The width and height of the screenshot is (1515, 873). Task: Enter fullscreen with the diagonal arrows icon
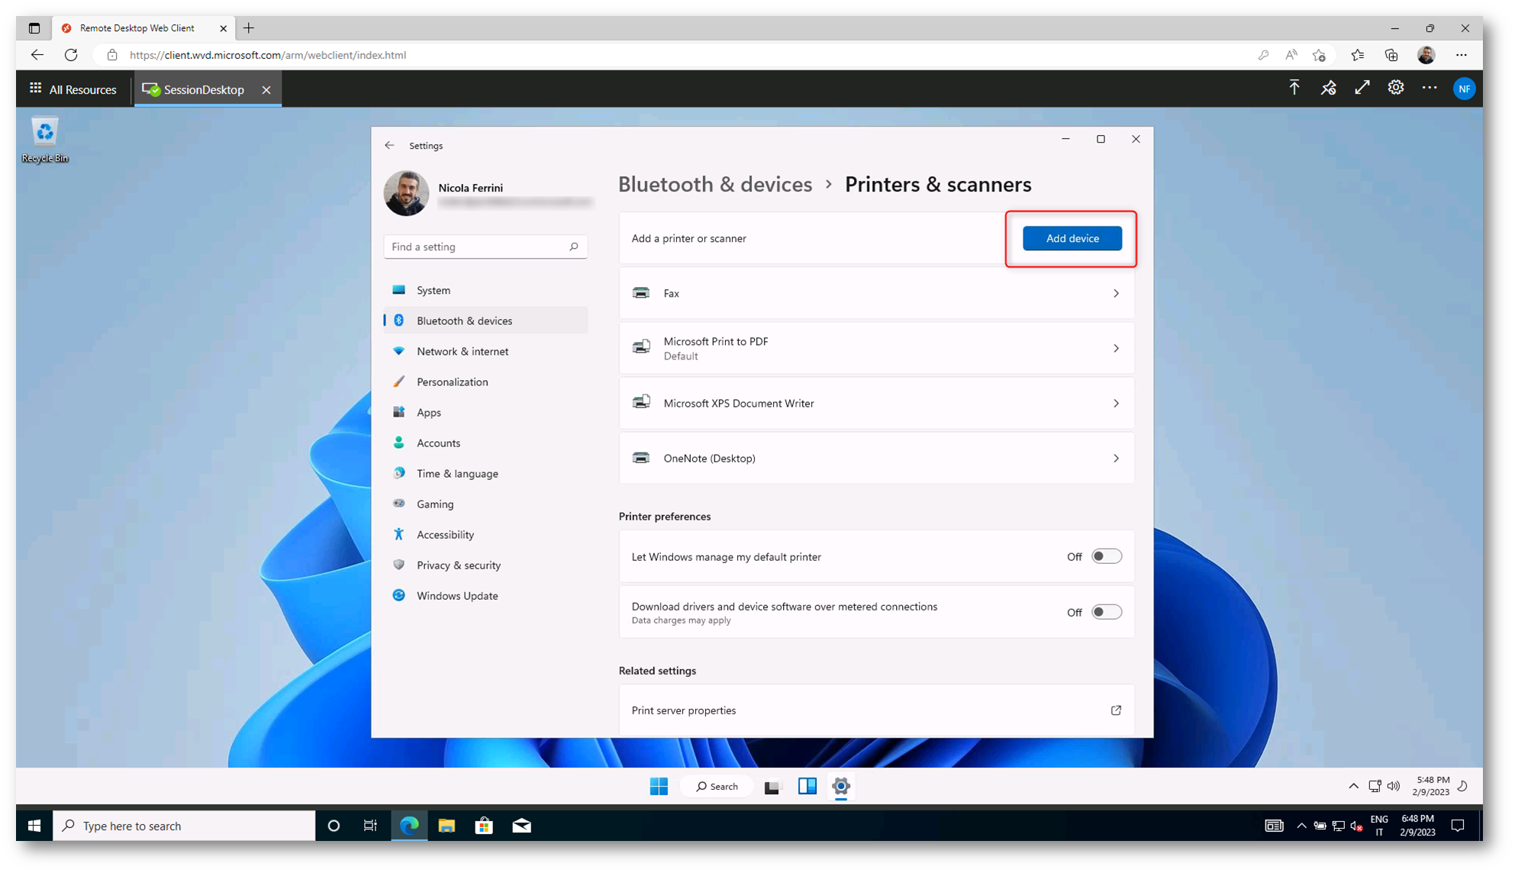click(1362, 89)
